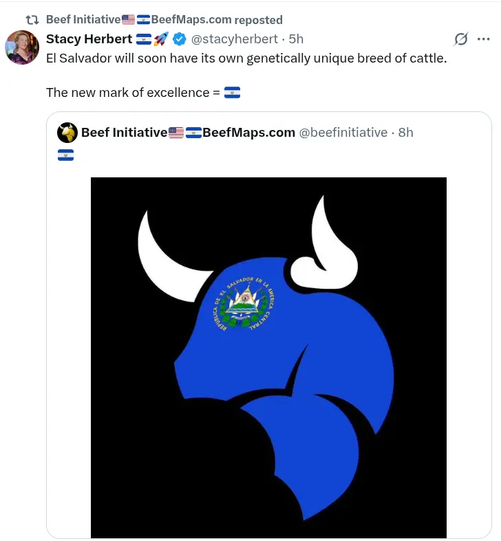The image size is (501, 541).
Task: Click Stacy Herbert's profile avatar
Action: pos(21,47)
